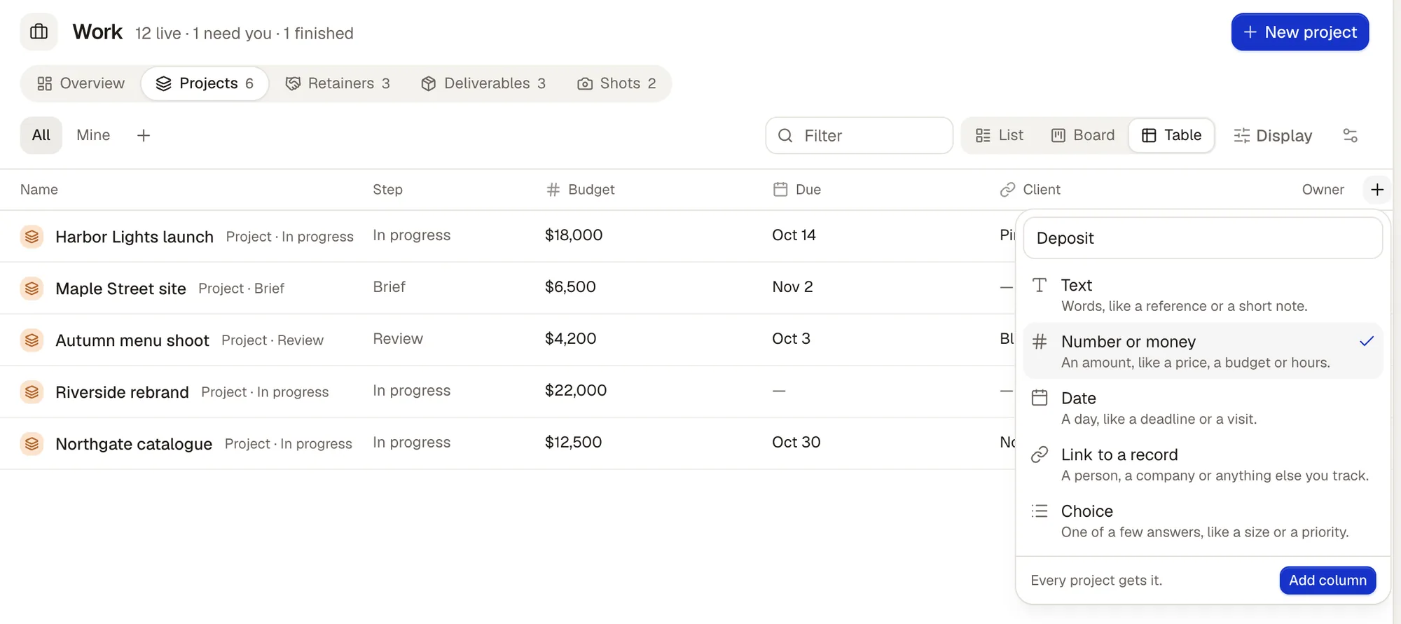Open the Deliverables tab

pos(483,83)
